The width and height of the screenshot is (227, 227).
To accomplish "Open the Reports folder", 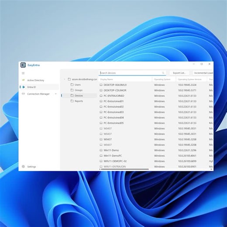I will [x=79, y=101].
